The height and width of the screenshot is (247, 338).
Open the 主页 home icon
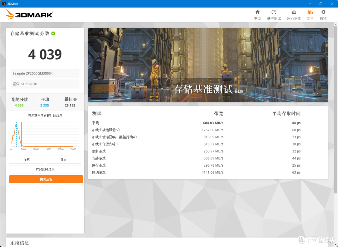click(x=257, y=12)
